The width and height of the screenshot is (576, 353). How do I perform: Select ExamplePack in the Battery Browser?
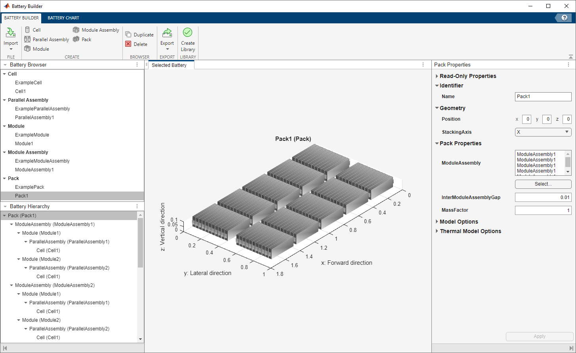pos(30,187)
